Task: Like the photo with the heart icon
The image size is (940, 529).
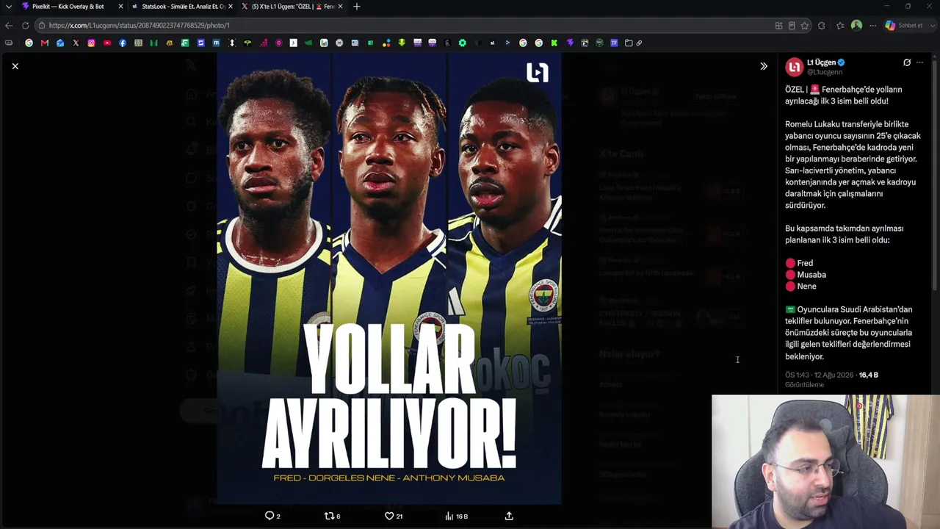Action: pos(389,516)
